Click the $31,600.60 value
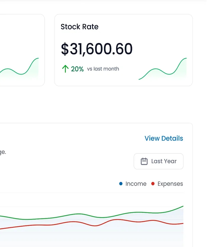 coord(97,49)
